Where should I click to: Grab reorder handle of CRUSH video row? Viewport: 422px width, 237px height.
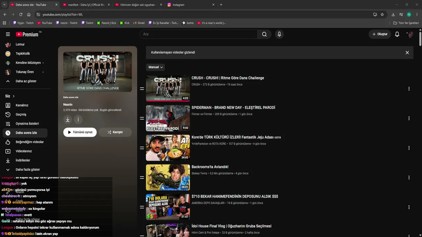pyautogui.click(x=142, y=89)
